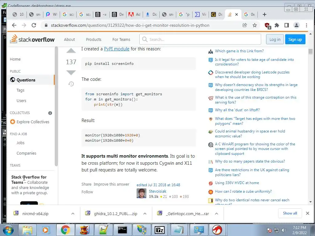Image resolution: width=315 pixels, height=236 pixels.
Task: Open Stevoisiak user avatar
Action: point(142,194)
